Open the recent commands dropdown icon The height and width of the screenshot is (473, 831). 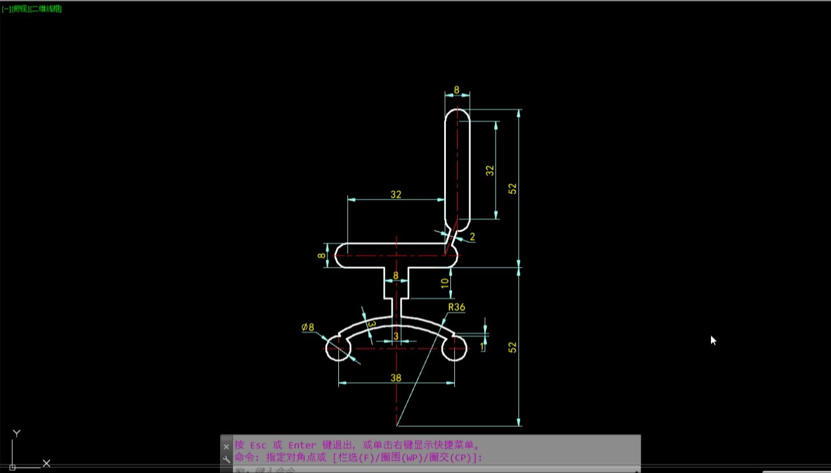[241, 471]
